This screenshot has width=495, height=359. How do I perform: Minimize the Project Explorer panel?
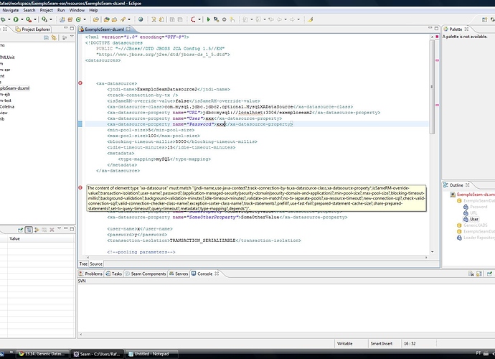point(65,28)
